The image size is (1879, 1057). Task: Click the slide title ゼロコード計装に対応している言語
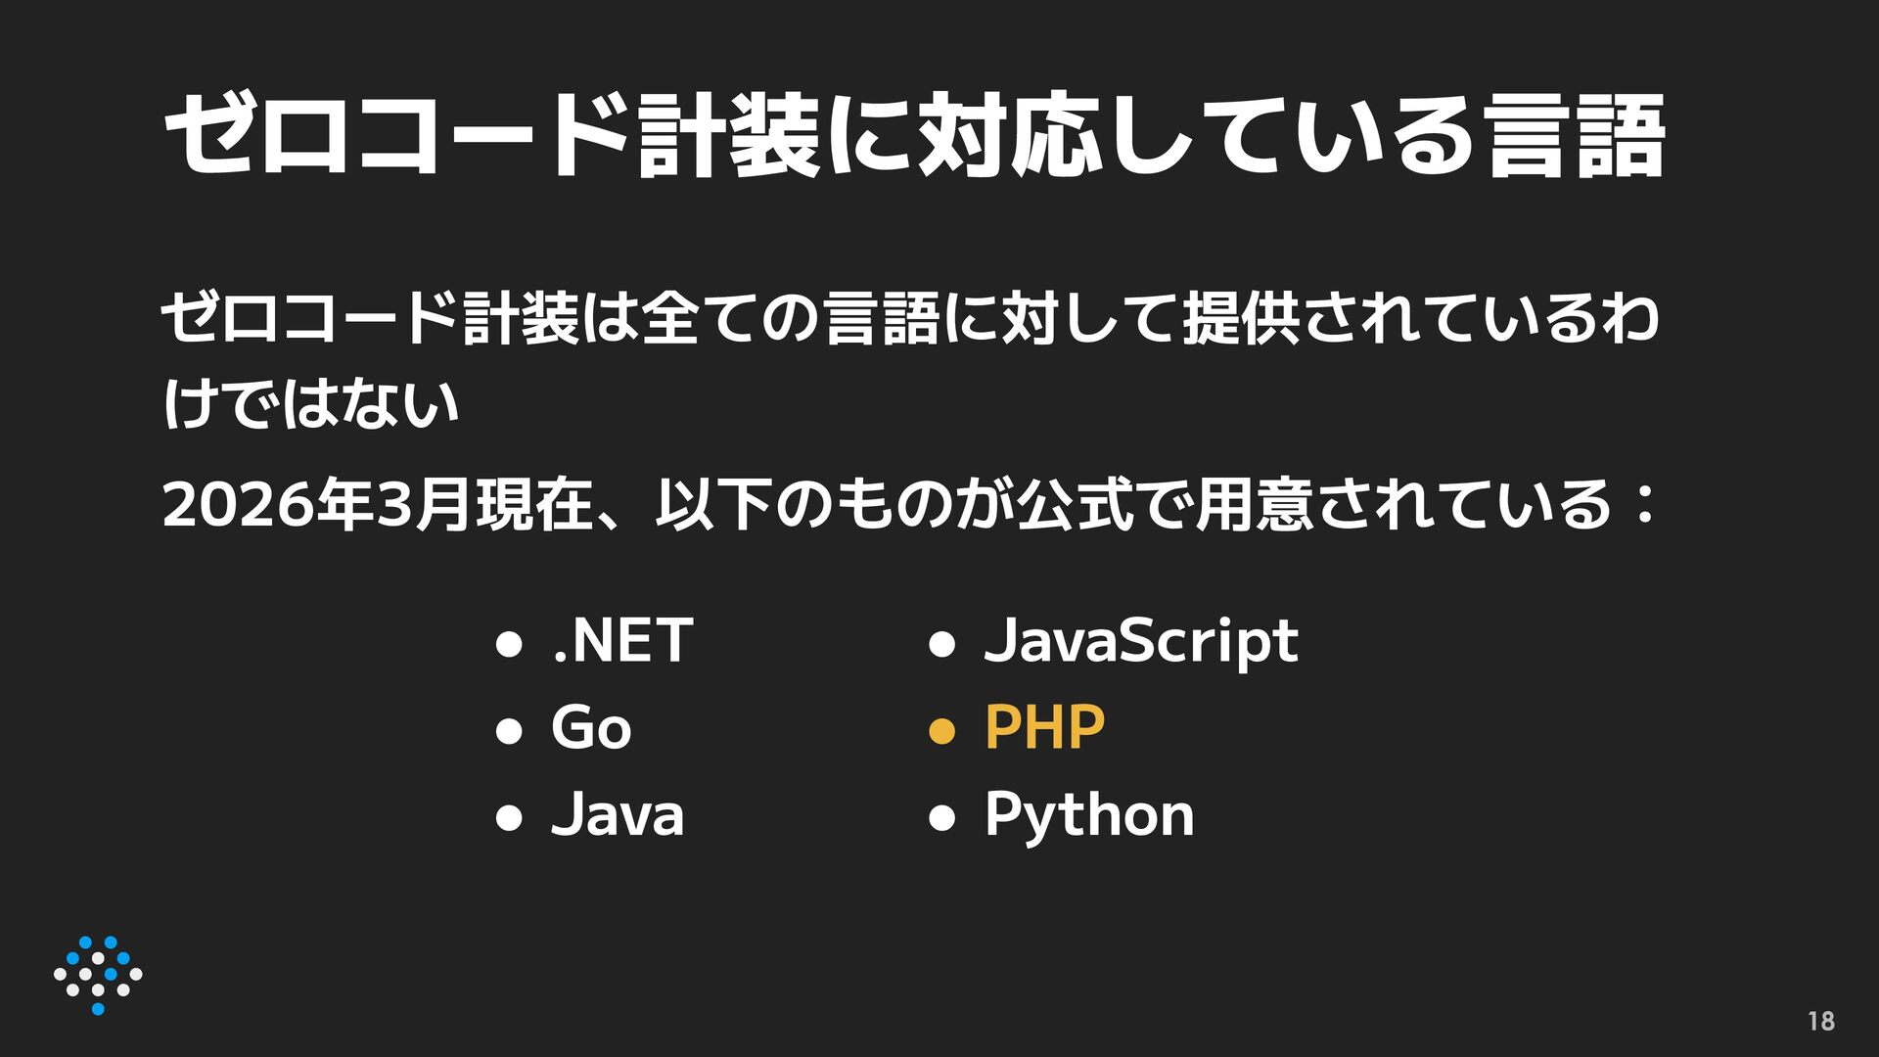(914, 137)
